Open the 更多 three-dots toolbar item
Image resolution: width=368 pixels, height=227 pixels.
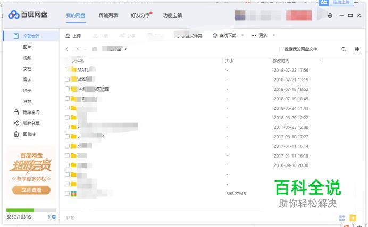click(x=259, y=36)
